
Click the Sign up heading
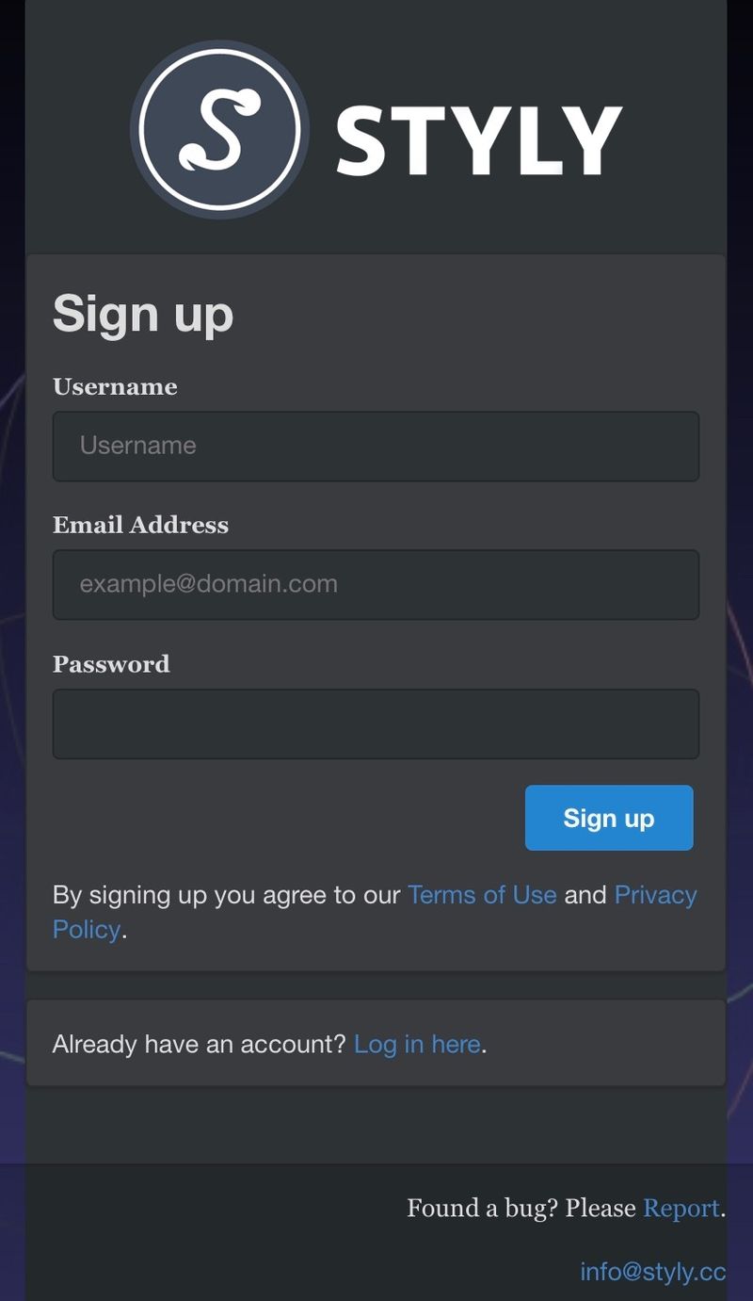(143, 314)
